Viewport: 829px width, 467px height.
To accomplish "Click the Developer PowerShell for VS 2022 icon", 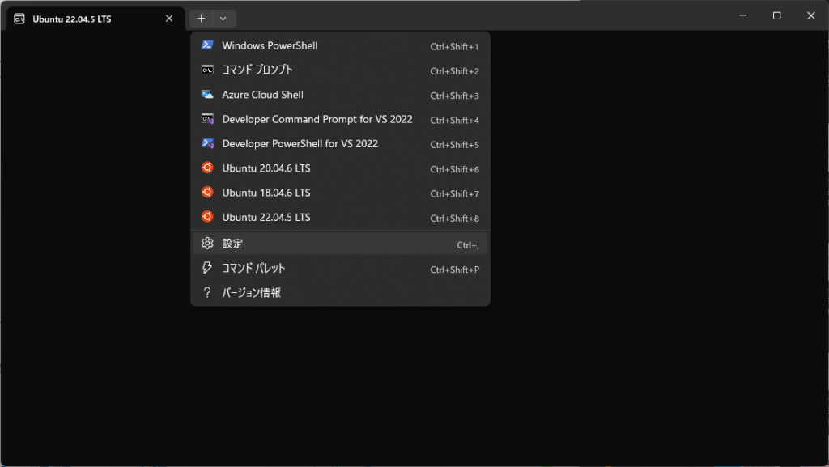I will (x=208, y=143).
